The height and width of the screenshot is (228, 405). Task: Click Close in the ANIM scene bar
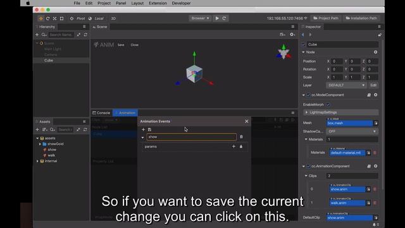[x=135, y=45]
